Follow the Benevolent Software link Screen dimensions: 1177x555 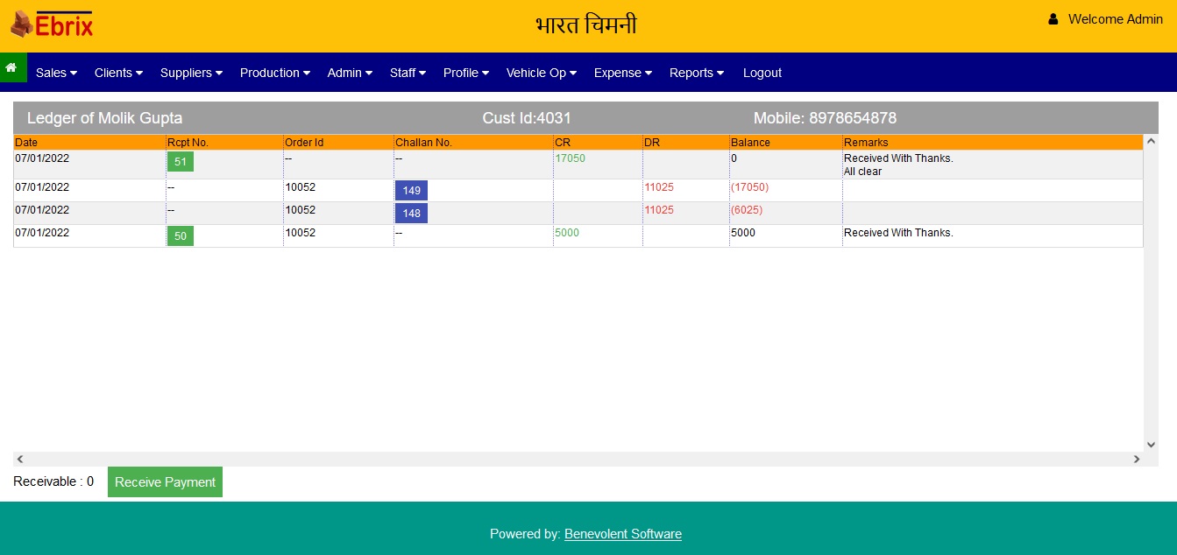pos(623,534)
